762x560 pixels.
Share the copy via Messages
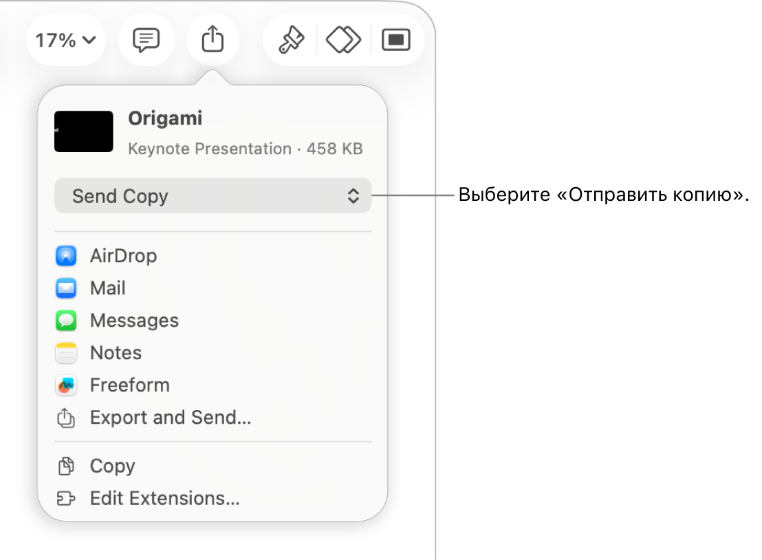[213, 321]
